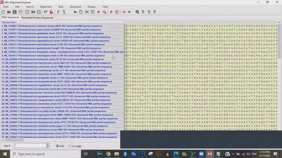Insert sequence from file icon
282x158 pixels.
(x=117, y=12)
